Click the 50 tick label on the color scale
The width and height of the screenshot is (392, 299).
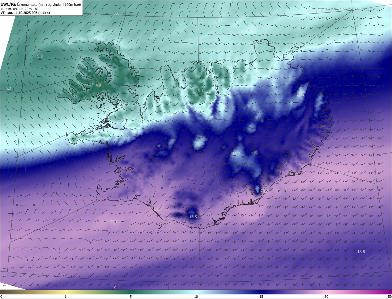(390, 297)
